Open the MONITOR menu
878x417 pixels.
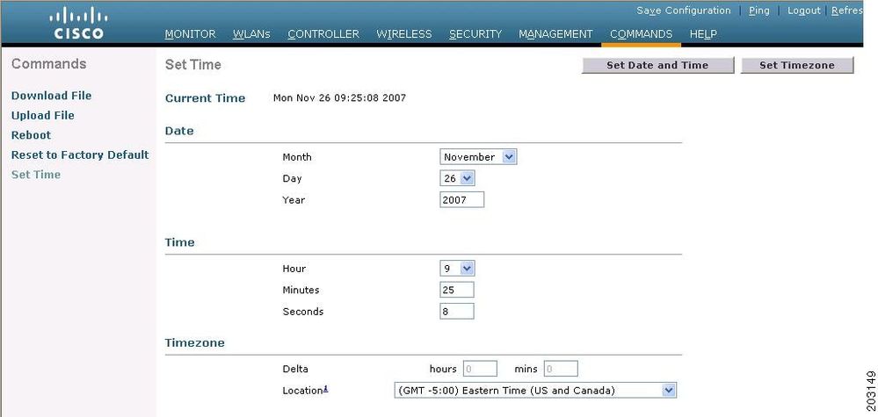[x=190, y=34]
